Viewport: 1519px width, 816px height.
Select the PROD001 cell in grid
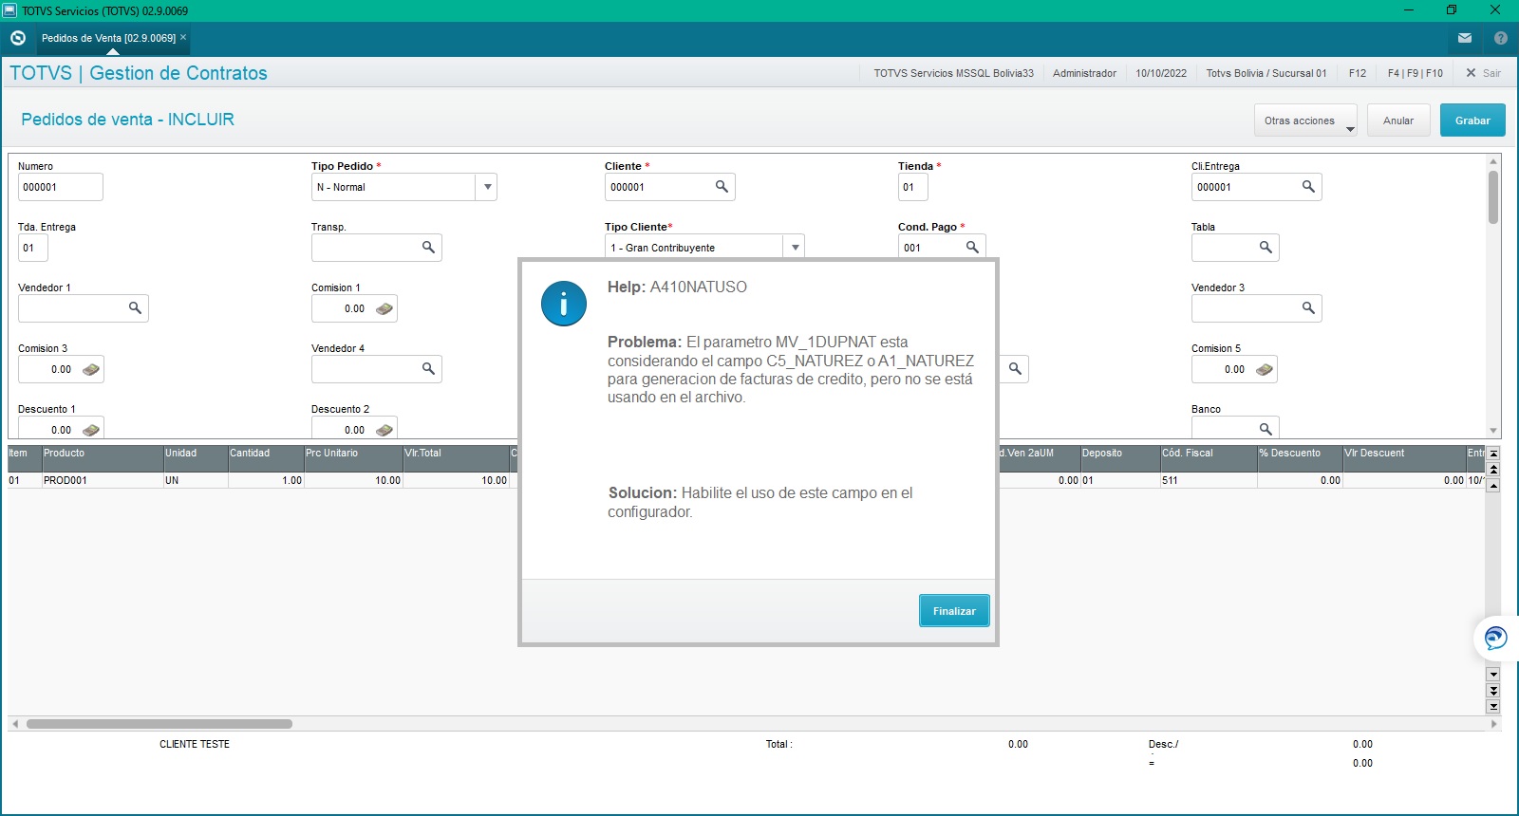pyautogui.click(x=103, y=480)
